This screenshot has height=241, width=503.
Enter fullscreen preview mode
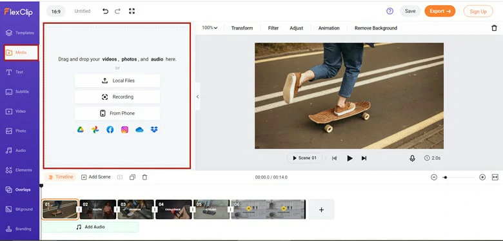point(132,11)
